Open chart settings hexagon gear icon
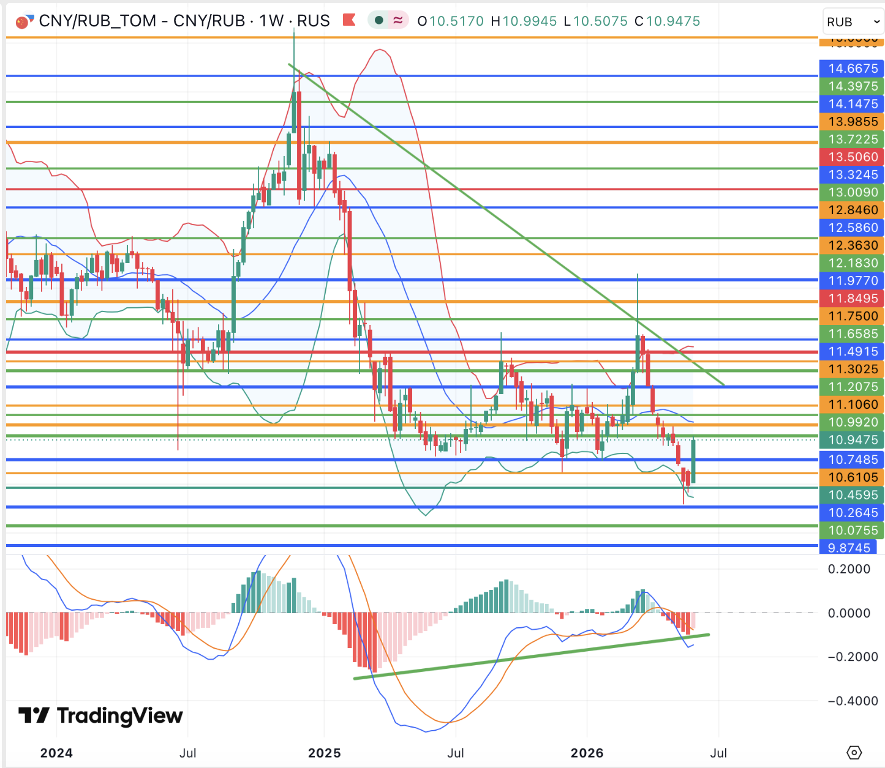Viewport: 885px width, 768px height. tap(854, 753)
